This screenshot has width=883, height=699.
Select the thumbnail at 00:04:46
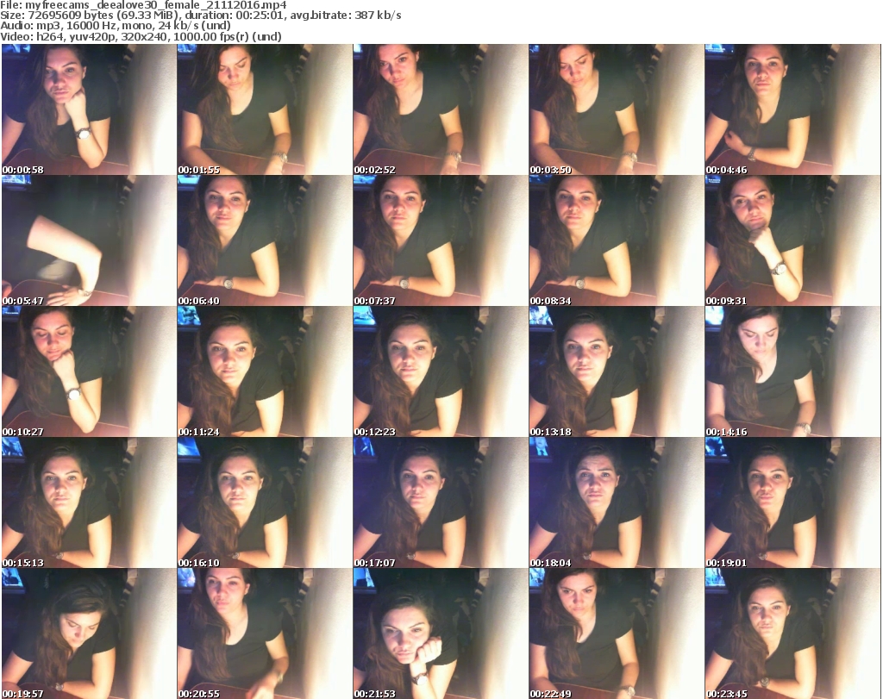click(x=792, y=109)
